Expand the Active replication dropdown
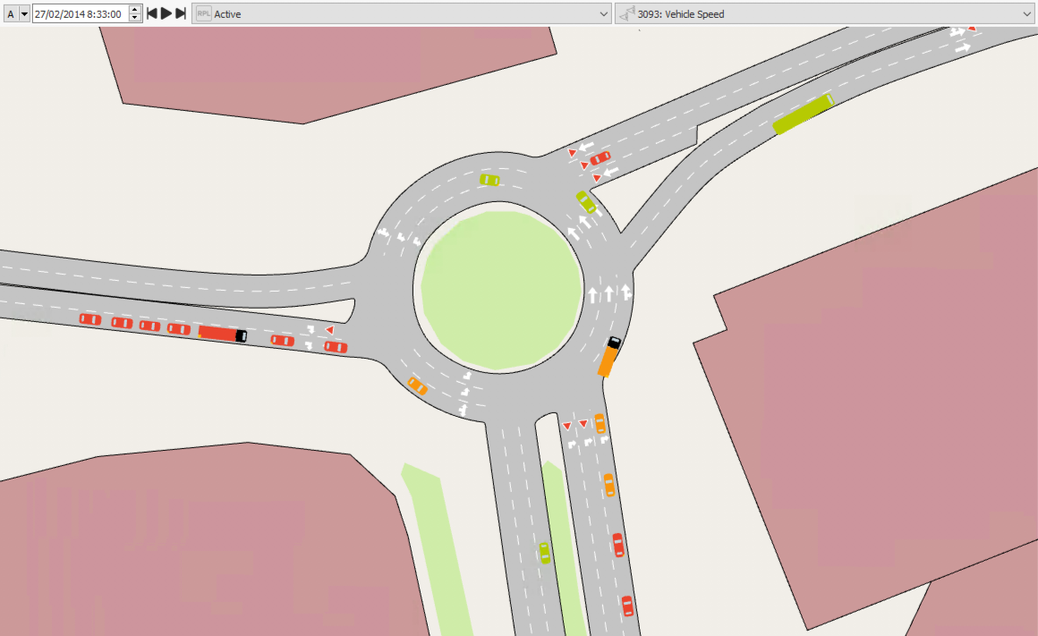Screen dimensions: 1038x636 603,14
